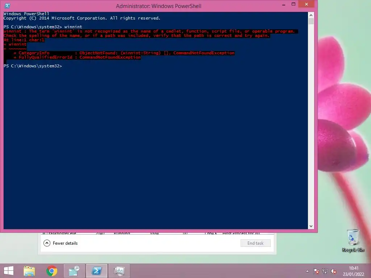Open File Explorer from the taskbar
The width and height of the screenshot is (371, 278).
tap(29, 271)
